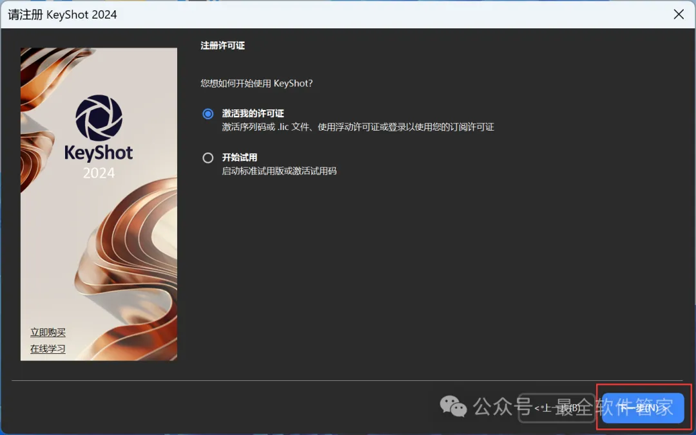Click the KeyShot 2024 splash artwork image
This screenshot has height=435, width=696.
coord(99,204)
